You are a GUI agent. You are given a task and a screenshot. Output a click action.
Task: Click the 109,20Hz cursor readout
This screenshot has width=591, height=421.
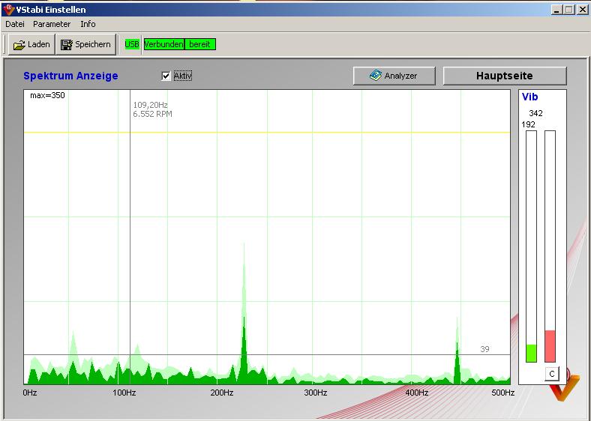tap(151, 105)
